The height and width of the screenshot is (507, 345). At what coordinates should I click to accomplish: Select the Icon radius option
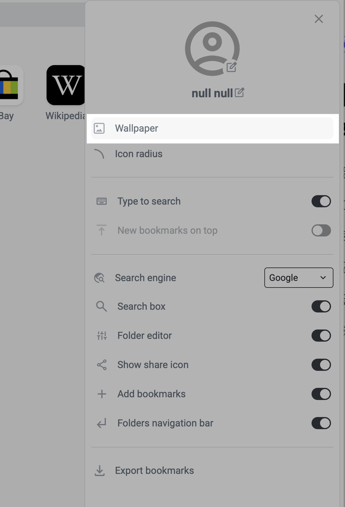[x=139, y=154]
